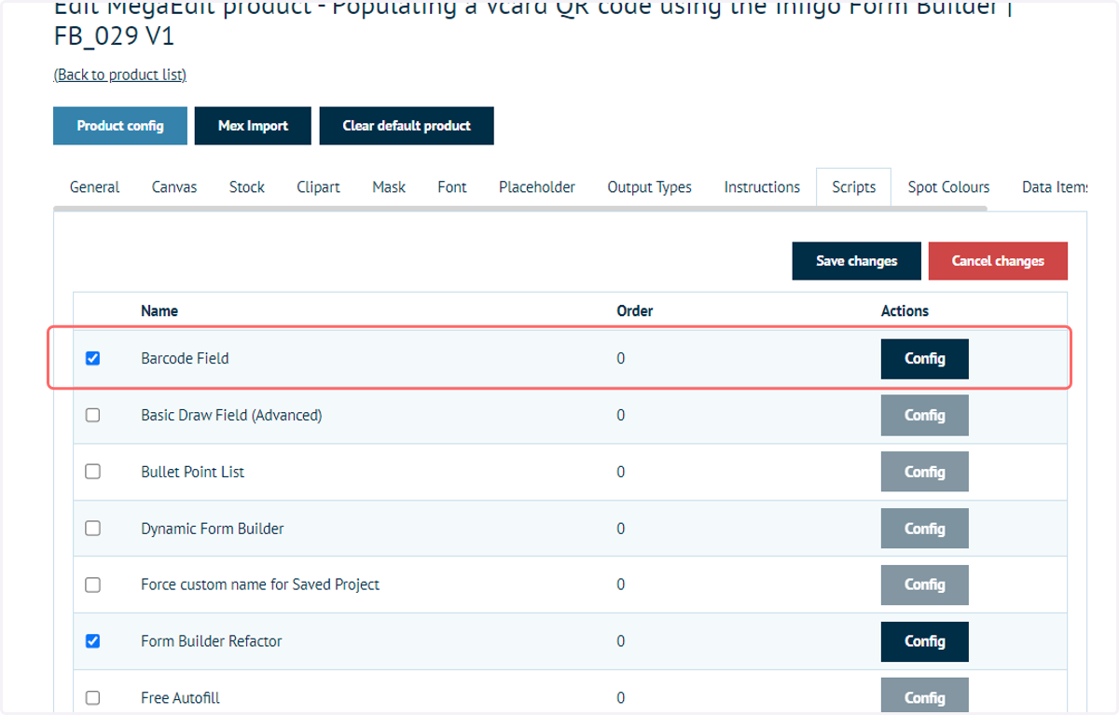Enable the Basic Draw Field (Advanced) checkbox
1119x715 pixels.
click(x=92, y=415)
